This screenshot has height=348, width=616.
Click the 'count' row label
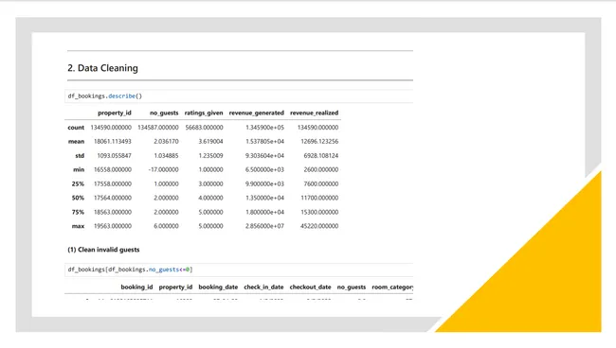pyautogui.click(x=76, y=128)
